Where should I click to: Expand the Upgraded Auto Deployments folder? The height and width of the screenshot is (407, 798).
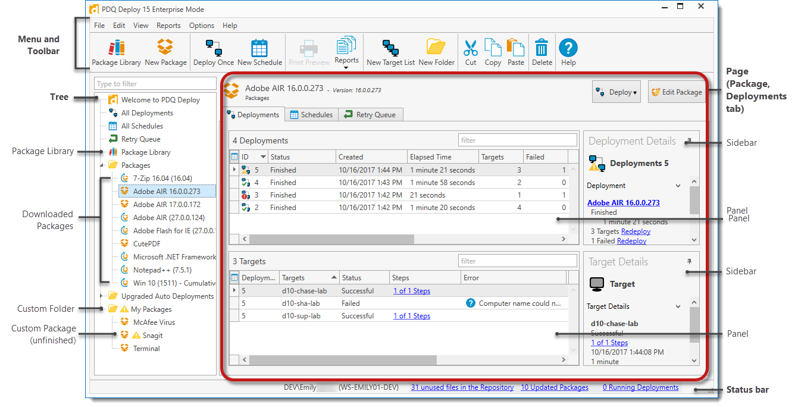(x=102, y=296)
